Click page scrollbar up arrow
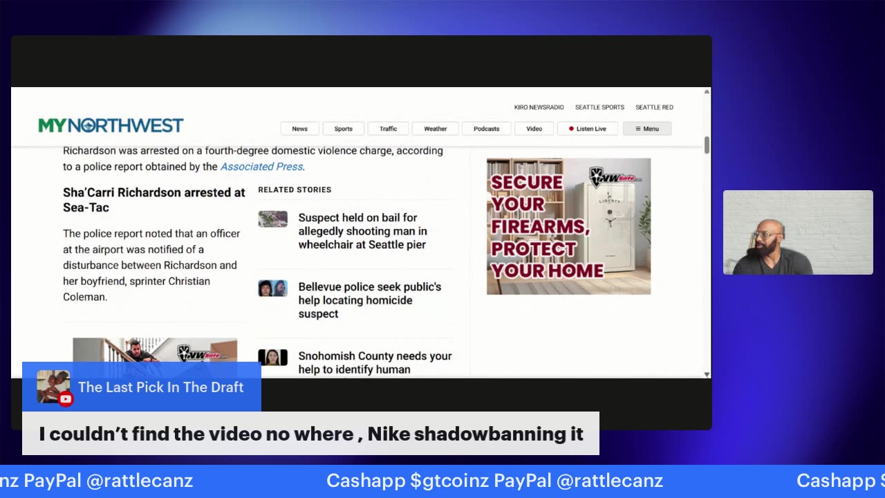The height and width of the screenshot is (498, 885). pyautogui.click(x=707, y=92)
